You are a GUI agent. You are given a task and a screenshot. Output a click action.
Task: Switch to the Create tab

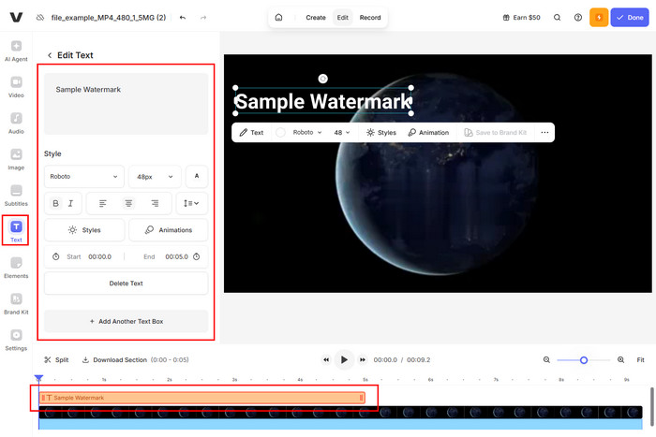pyautogui.click(x=316, y=18)
